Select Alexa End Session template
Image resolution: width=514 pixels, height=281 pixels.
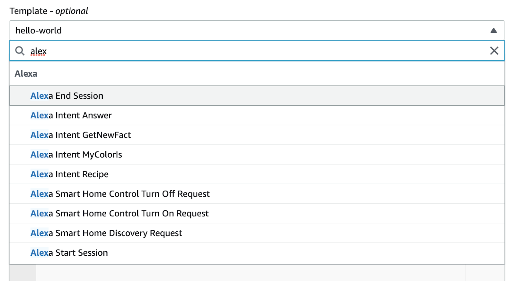[257, 95]
